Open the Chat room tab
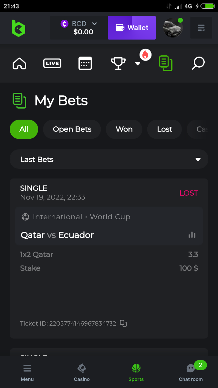Viewport: 218px width, 388px height. pyautogui.click(x=191, y=372)
